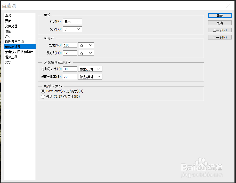Click the 宽度(W) value field showing 180
This screenshot has width=236, height=183.
tap(70, 45)
